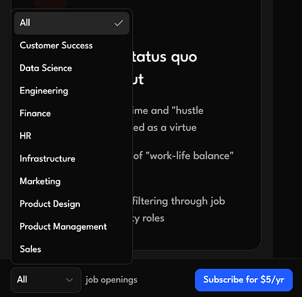Filter by Finance openings
This screenshot has width=302, height=297.
click(72, 113)
